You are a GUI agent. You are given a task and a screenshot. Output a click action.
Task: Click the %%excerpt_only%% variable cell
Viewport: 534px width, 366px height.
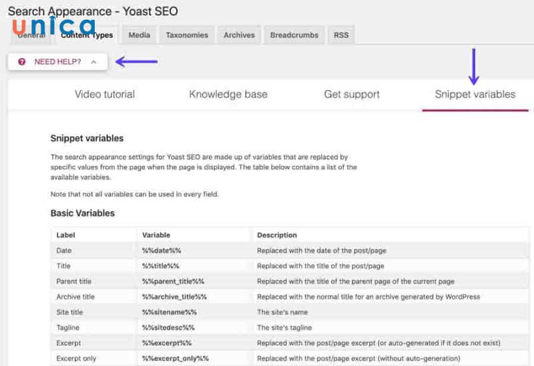point(175,358)
